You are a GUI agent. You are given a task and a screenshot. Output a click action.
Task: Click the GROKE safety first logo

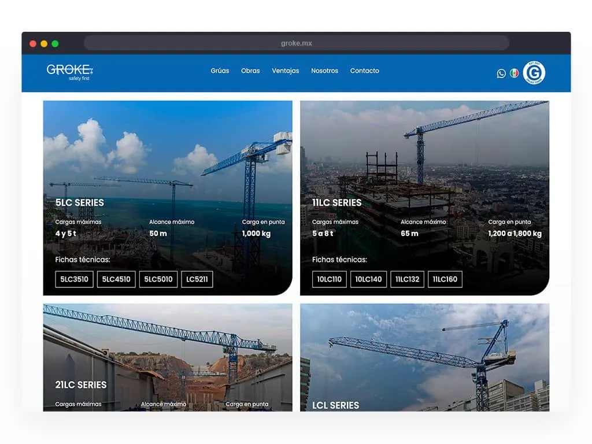69,72
